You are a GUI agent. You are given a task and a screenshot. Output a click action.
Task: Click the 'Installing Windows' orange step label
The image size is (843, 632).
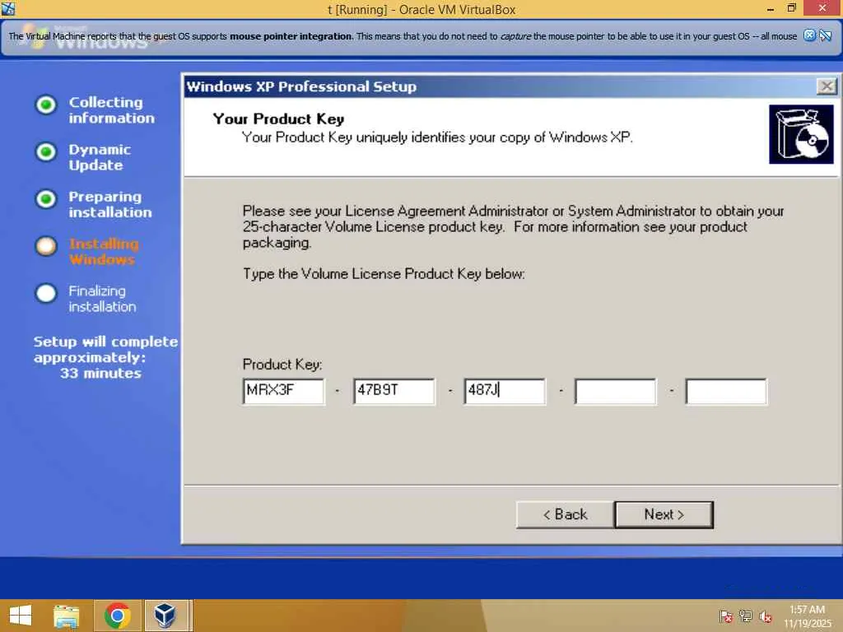coord(104,252)
